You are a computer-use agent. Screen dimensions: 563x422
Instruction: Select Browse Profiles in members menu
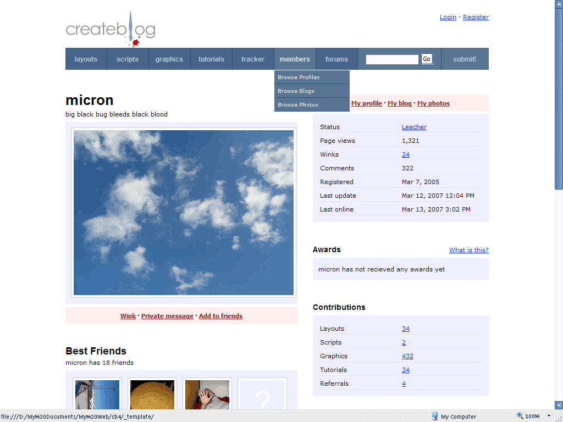(x=312, y=77)
